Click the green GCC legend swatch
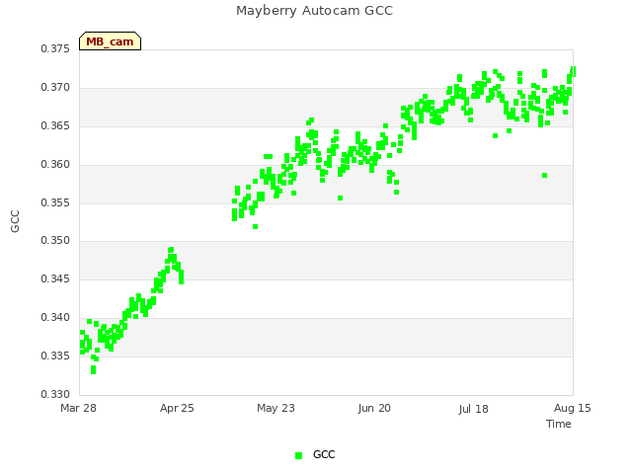 [x=298, y=455]
